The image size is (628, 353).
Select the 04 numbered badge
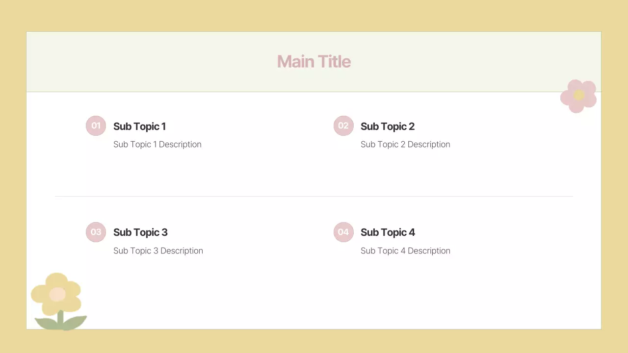pyautogui.click(x=343, y=232)
